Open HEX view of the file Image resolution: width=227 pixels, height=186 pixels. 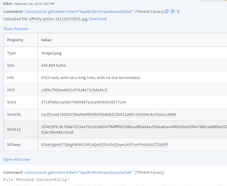[17, 159]
